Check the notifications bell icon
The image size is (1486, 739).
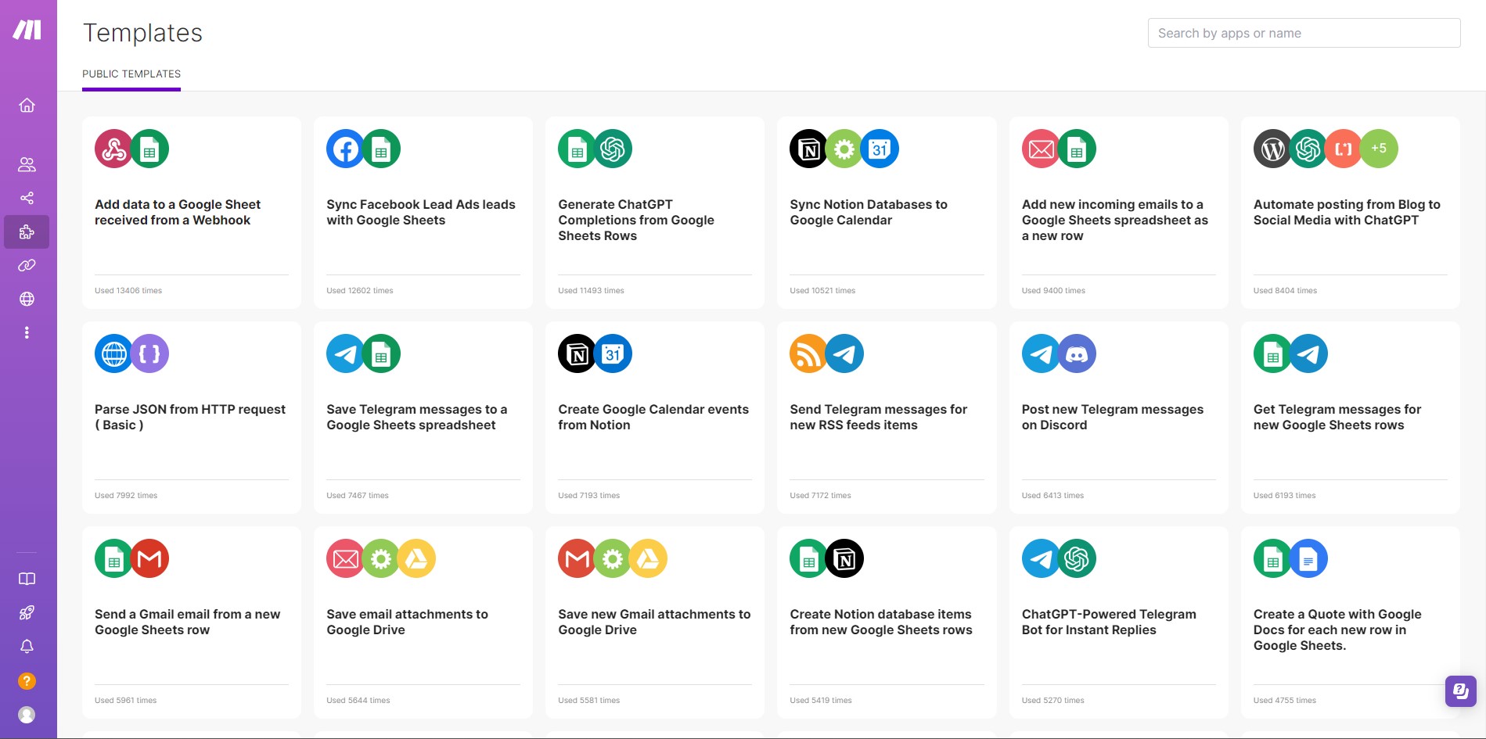pos(27,646)
